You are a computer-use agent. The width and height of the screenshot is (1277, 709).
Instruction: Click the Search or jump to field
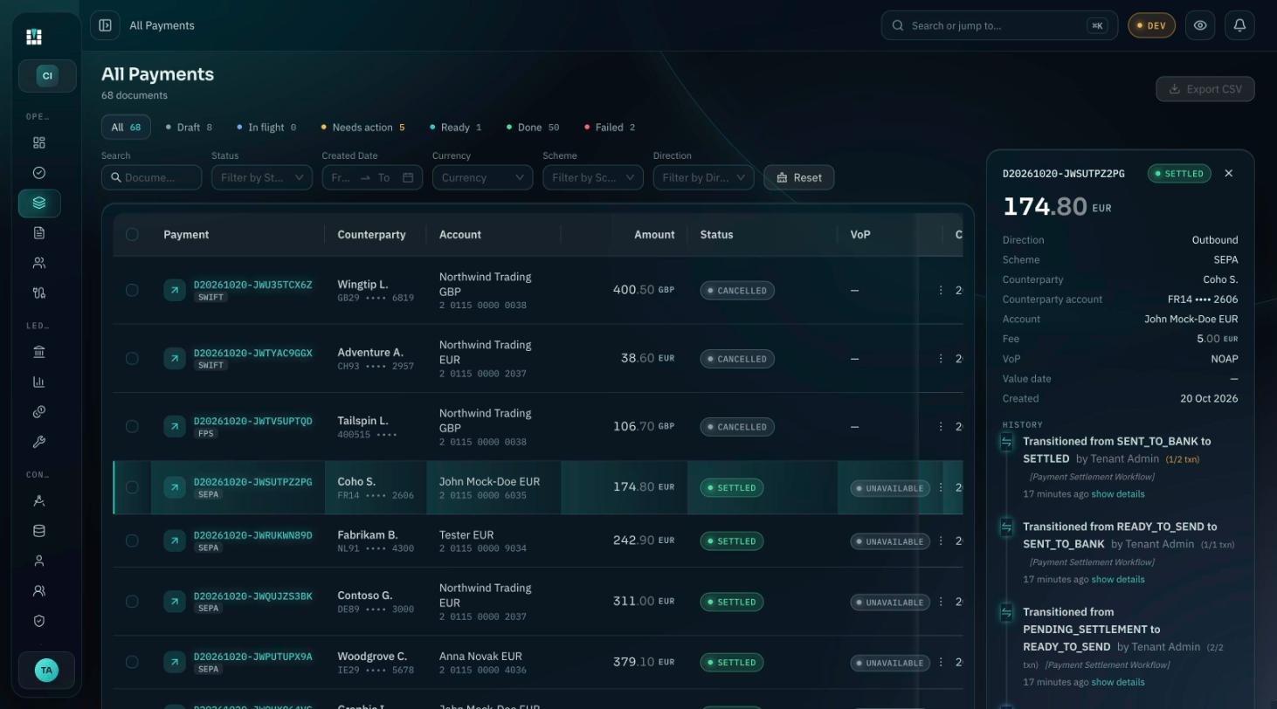click(999, 25)
